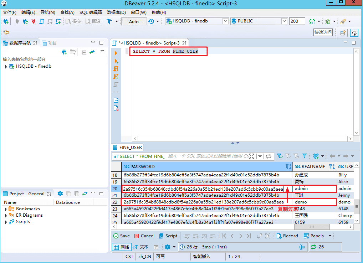363x263 pixels.
Task: Click the New Connection plug icon in main toolbar
Action: coord(6,21)
